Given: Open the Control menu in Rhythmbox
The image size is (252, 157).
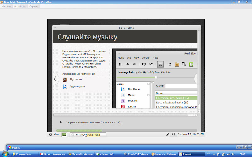Looking at the screenshot, I should [146, 58].
